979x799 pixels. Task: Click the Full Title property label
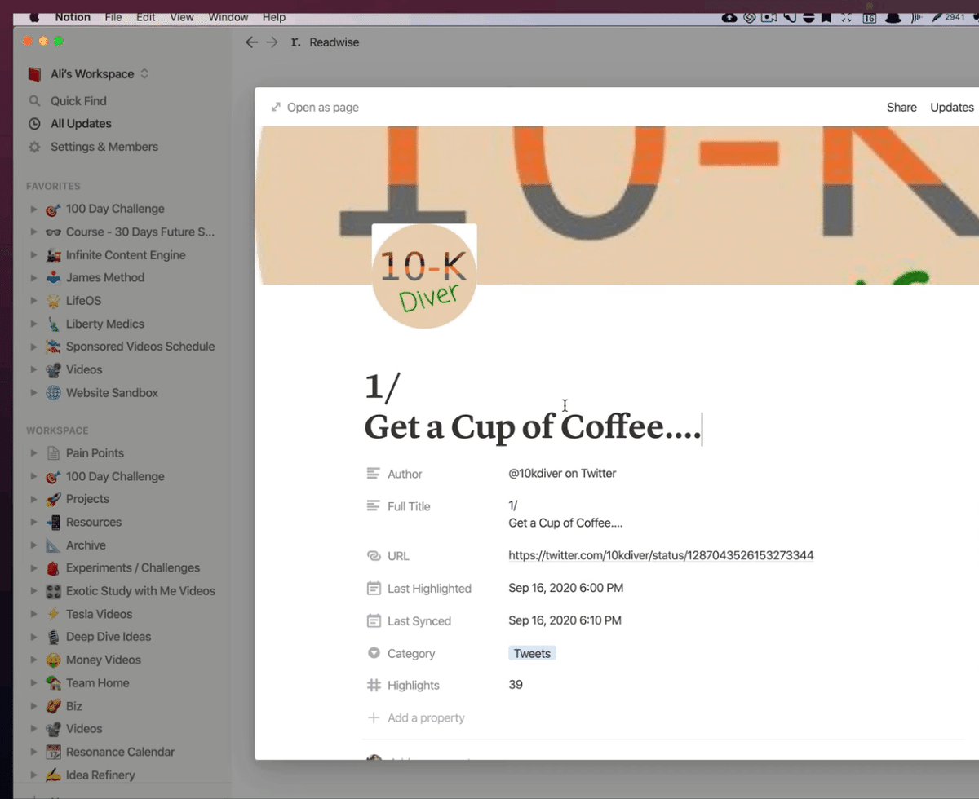[409, 506]
